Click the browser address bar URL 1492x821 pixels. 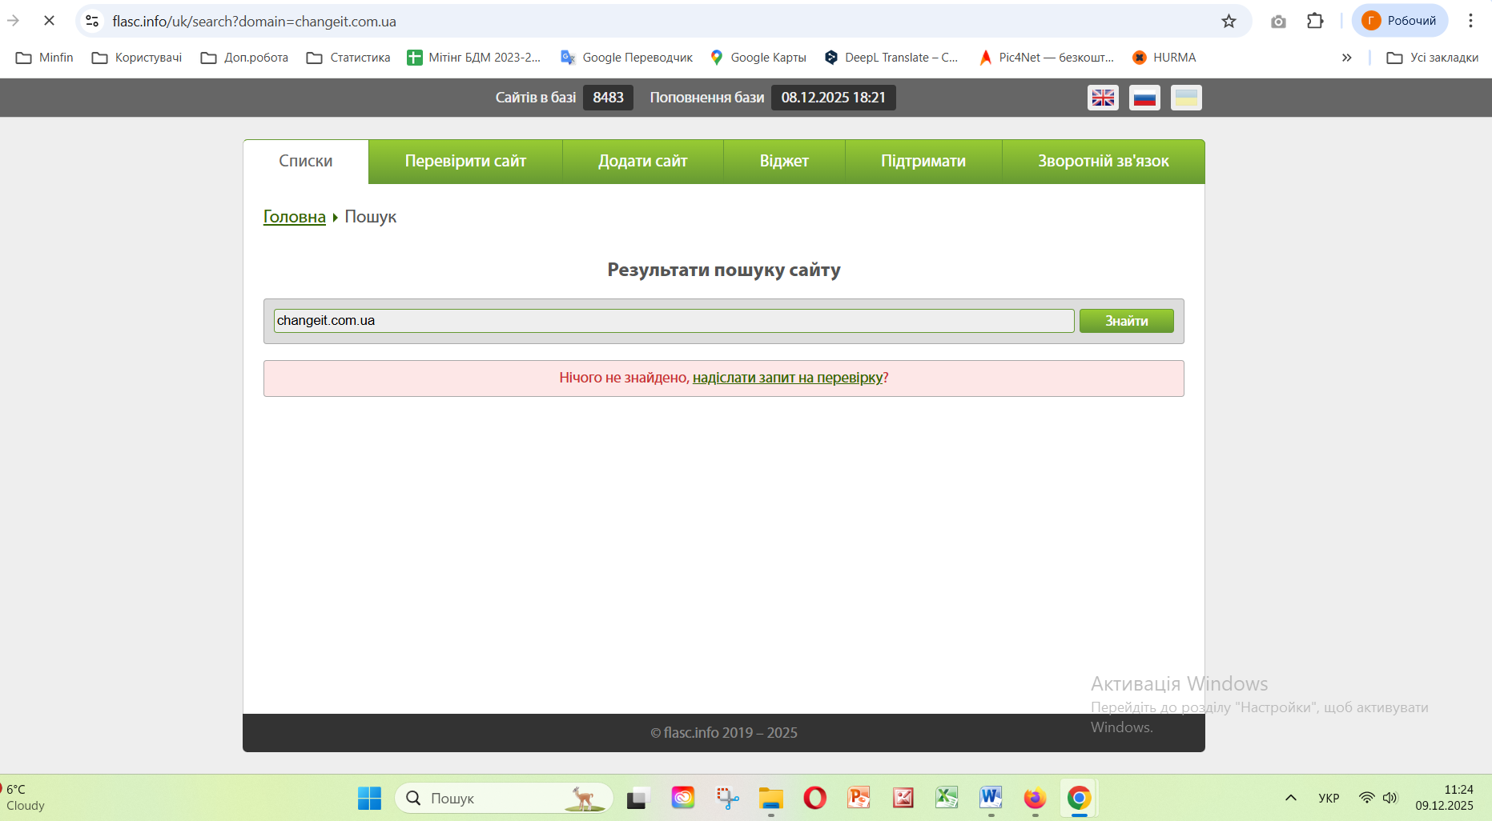tap(255, 22)
